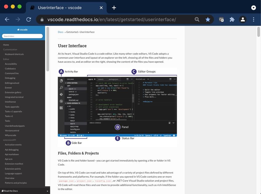Click the package.json inline code text
Viewport: 261px width, 194px height.
tap(66, 181)
